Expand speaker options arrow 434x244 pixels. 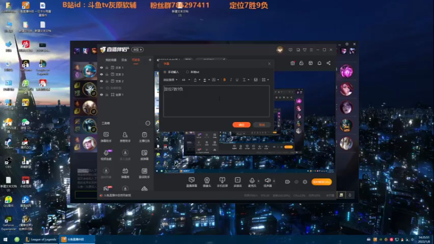(274, 181)
